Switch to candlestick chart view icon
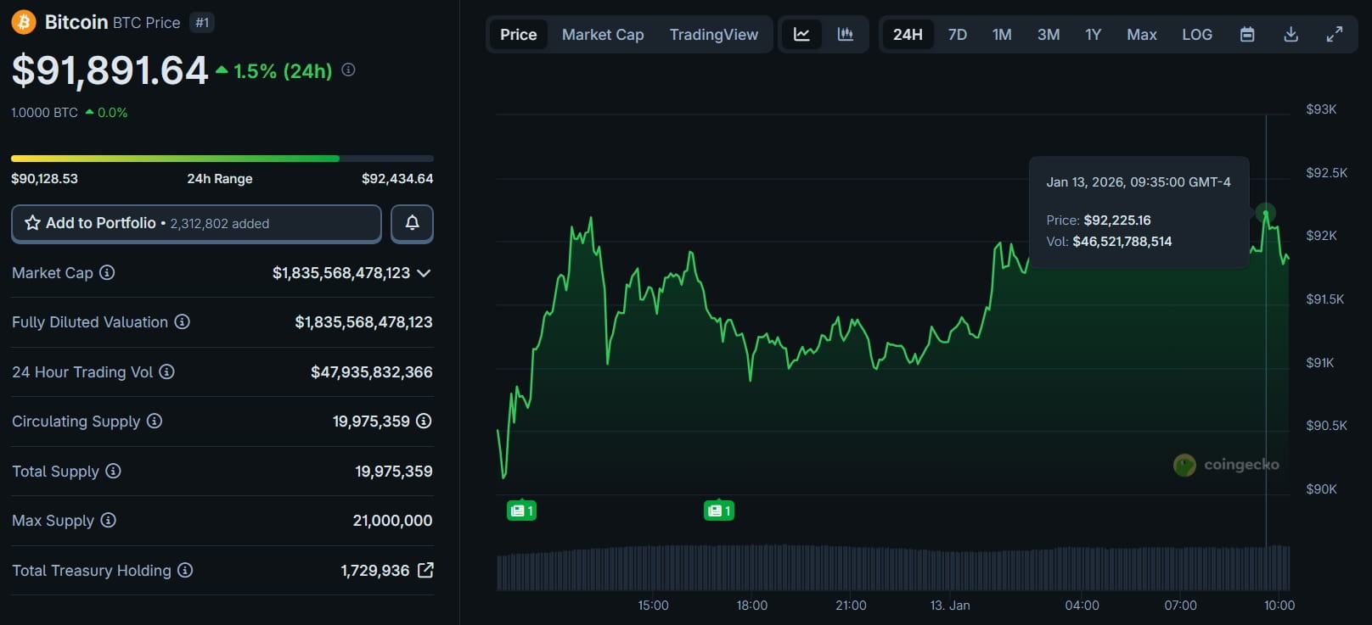The height and width of the screenshot is (625, 1372). point(845,35)
